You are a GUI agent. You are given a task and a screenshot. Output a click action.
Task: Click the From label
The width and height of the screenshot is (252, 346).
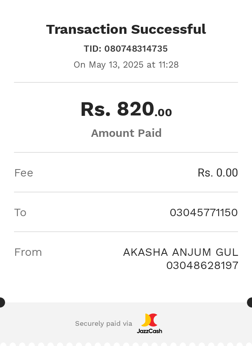[28, 252]
